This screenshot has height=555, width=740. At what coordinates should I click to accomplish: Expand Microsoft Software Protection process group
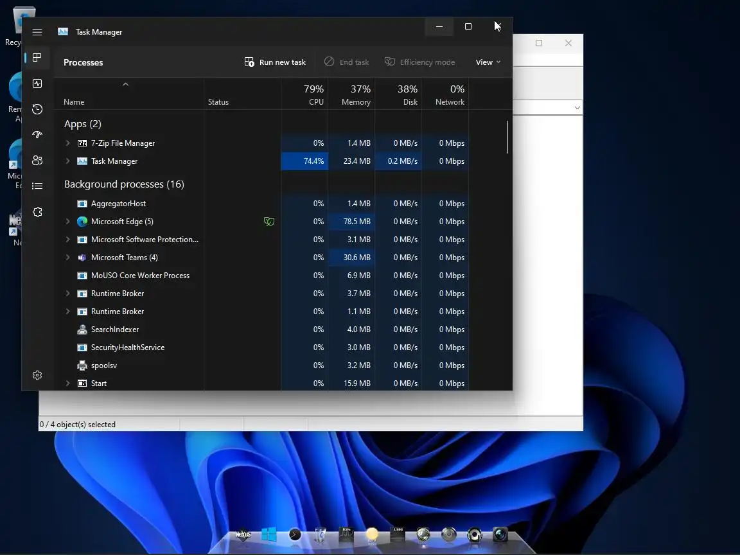[x=67, y=239]
